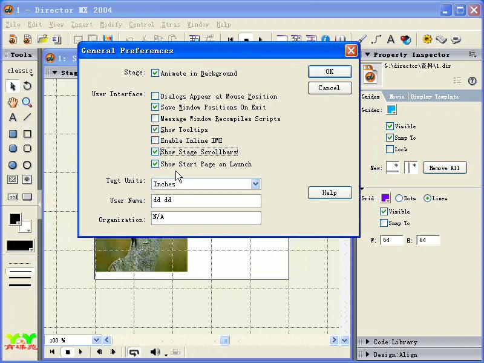Toggle Save Window Positions On Exit
Image resolution: width=484 pixels, height=363 pixels.
[155, 107]
